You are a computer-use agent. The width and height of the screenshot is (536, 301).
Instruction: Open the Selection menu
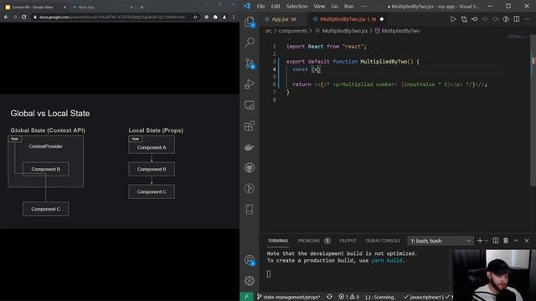click(x=296, y=6)
